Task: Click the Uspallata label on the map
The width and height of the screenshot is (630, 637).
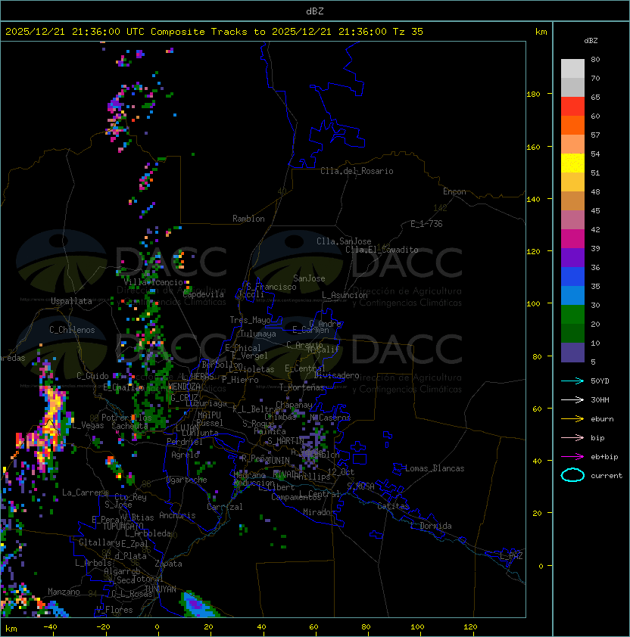Action: (71, 301)
